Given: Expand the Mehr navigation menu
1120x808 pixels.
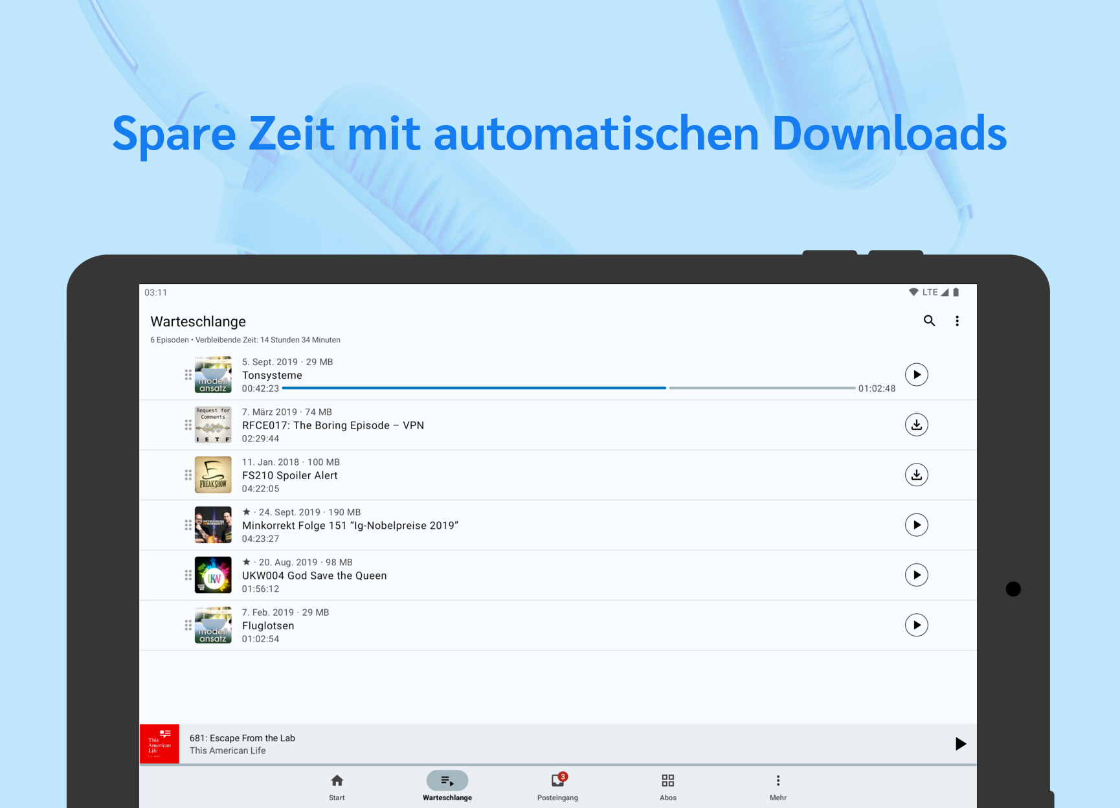Looking at the screenshot, I should 778,786.
